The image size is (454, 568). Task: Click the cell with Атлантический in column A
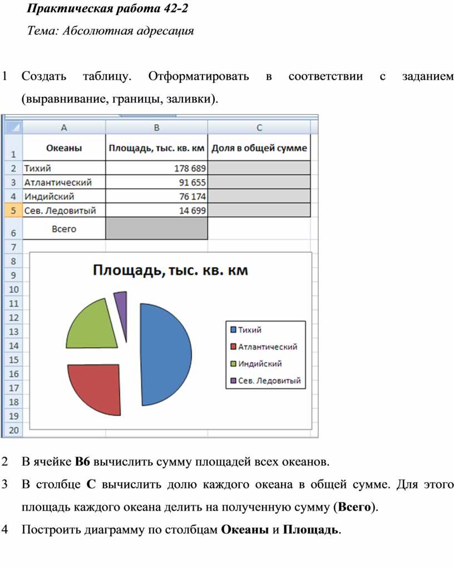(x=63, y=182)
